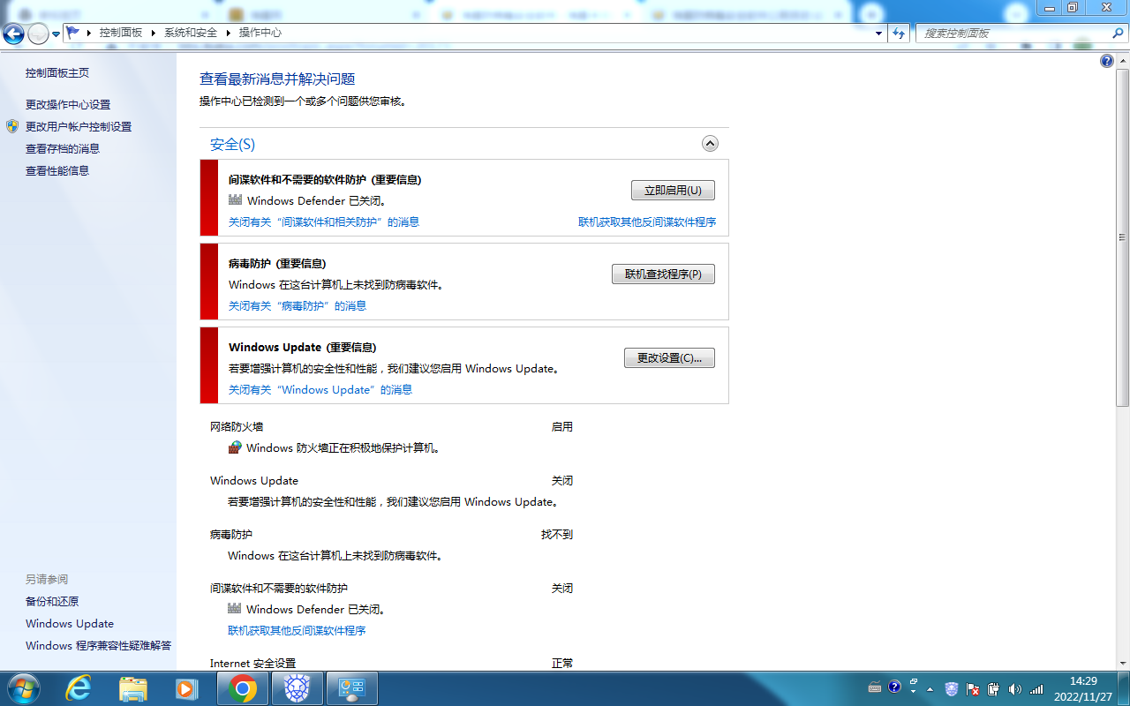Collapse the 安全(S) section with chevron
This screenshot has width=1130, height=706.
pyautogui.click(x=710, y=144)
